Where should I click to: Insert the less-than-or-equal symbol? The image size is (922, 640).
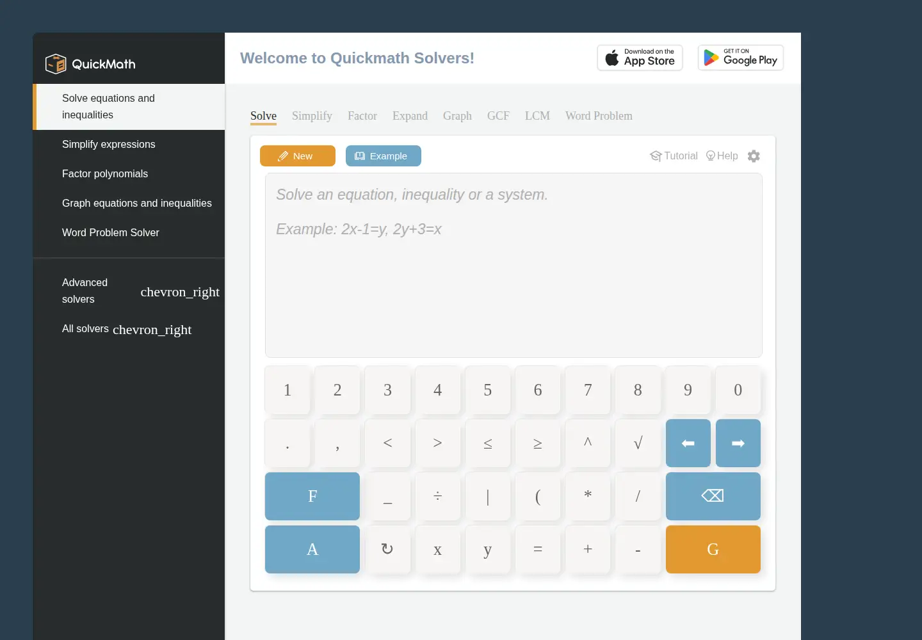click(x=488, y=443)
